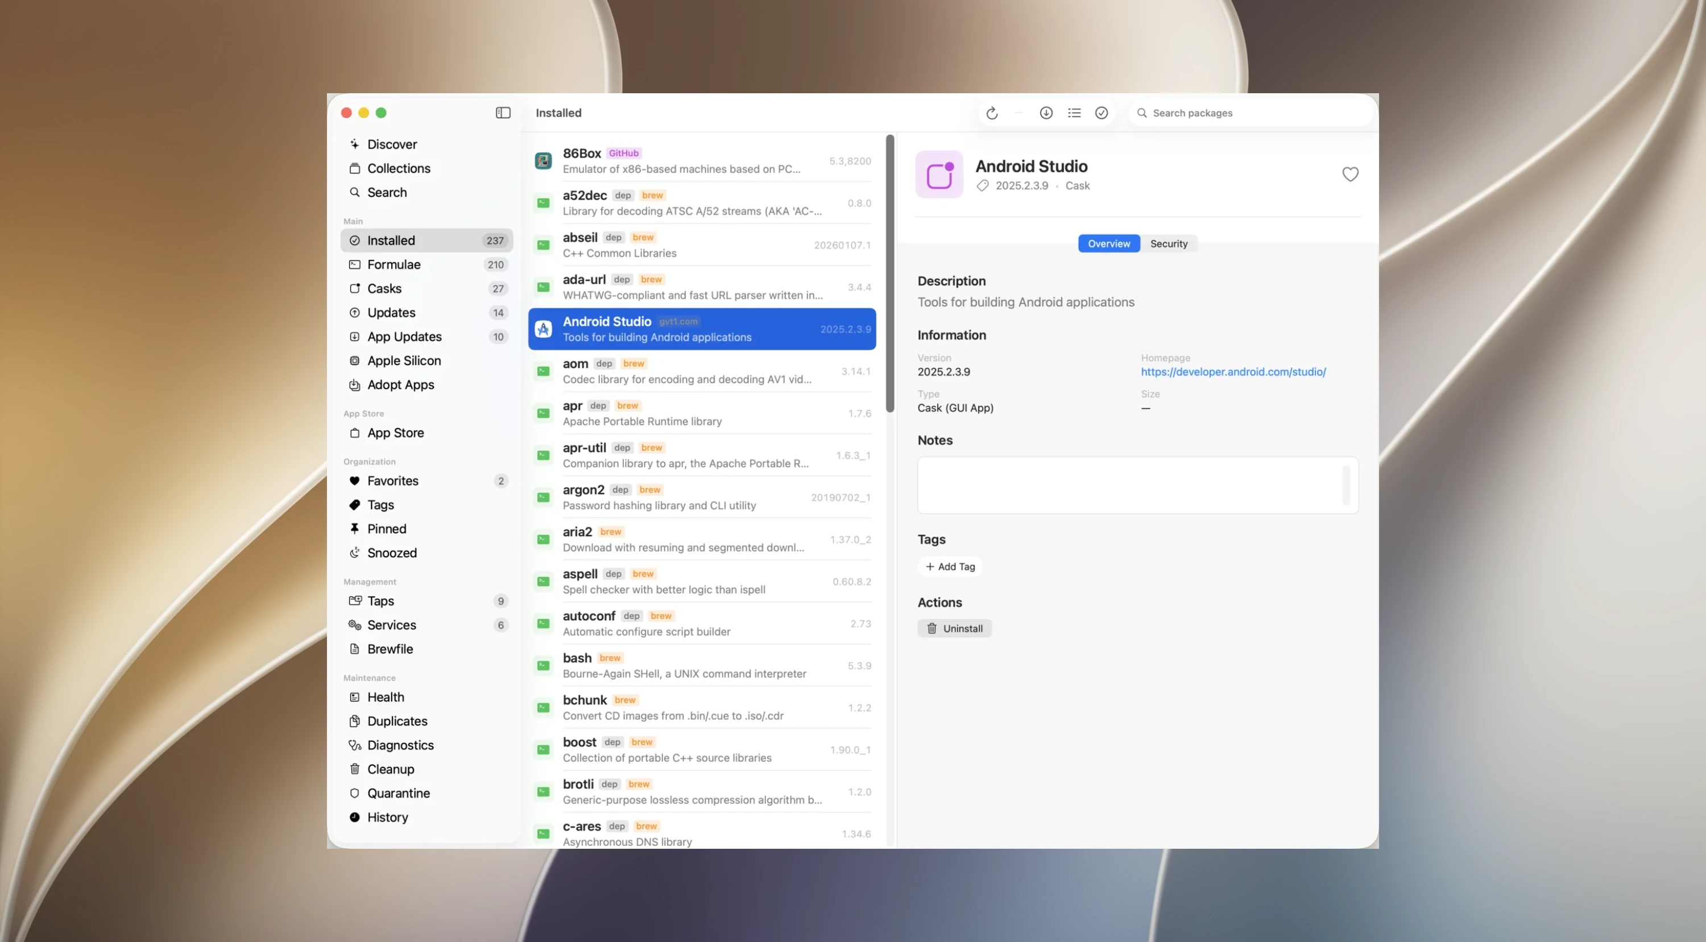Switch to the Security tab
The image size is (1706, 942).
(1168, 244)
